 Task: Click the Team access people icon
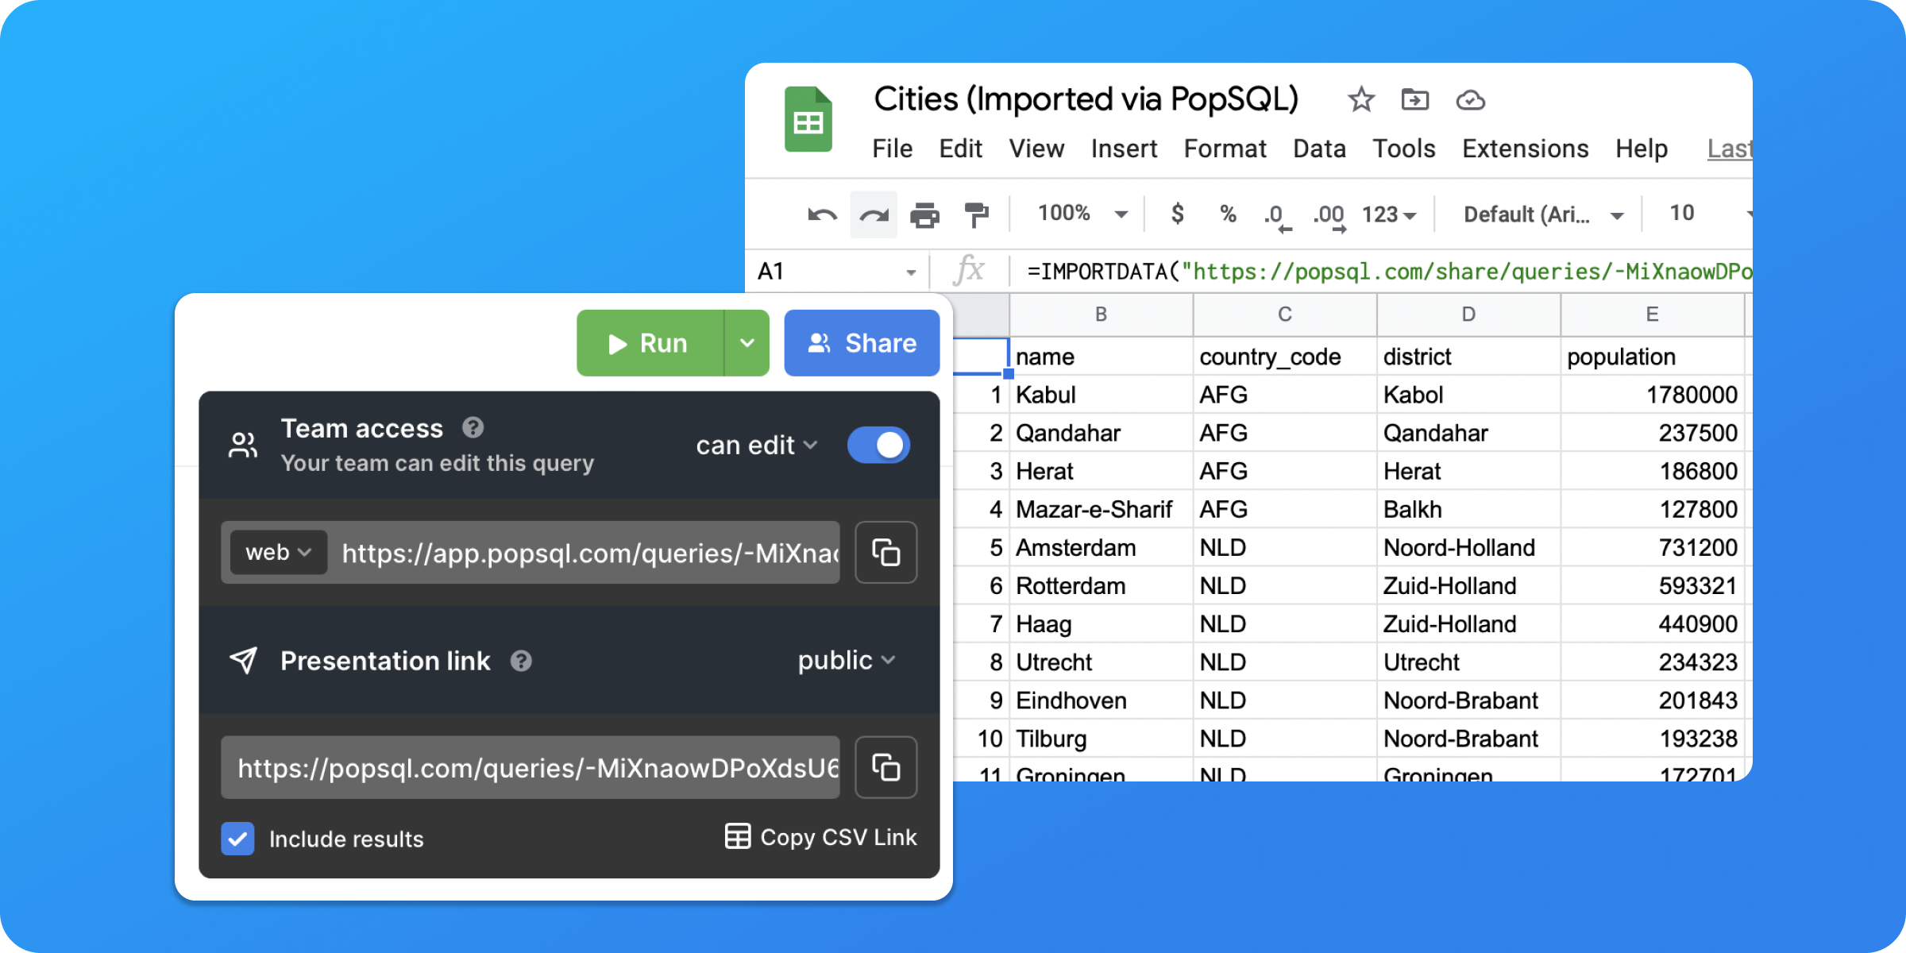(243, 446)
